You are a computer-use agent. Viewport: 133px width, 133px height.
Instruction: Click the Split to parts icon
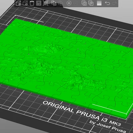point(91,3)
